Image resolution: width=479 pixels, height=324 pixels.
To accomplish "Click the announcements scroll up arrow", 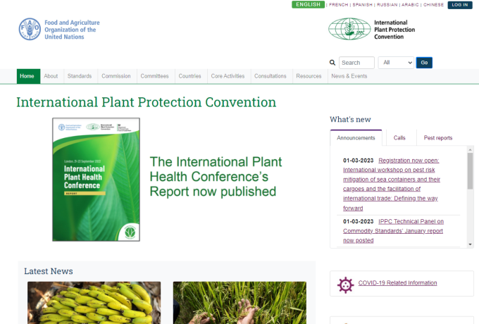I will (470, 149).
